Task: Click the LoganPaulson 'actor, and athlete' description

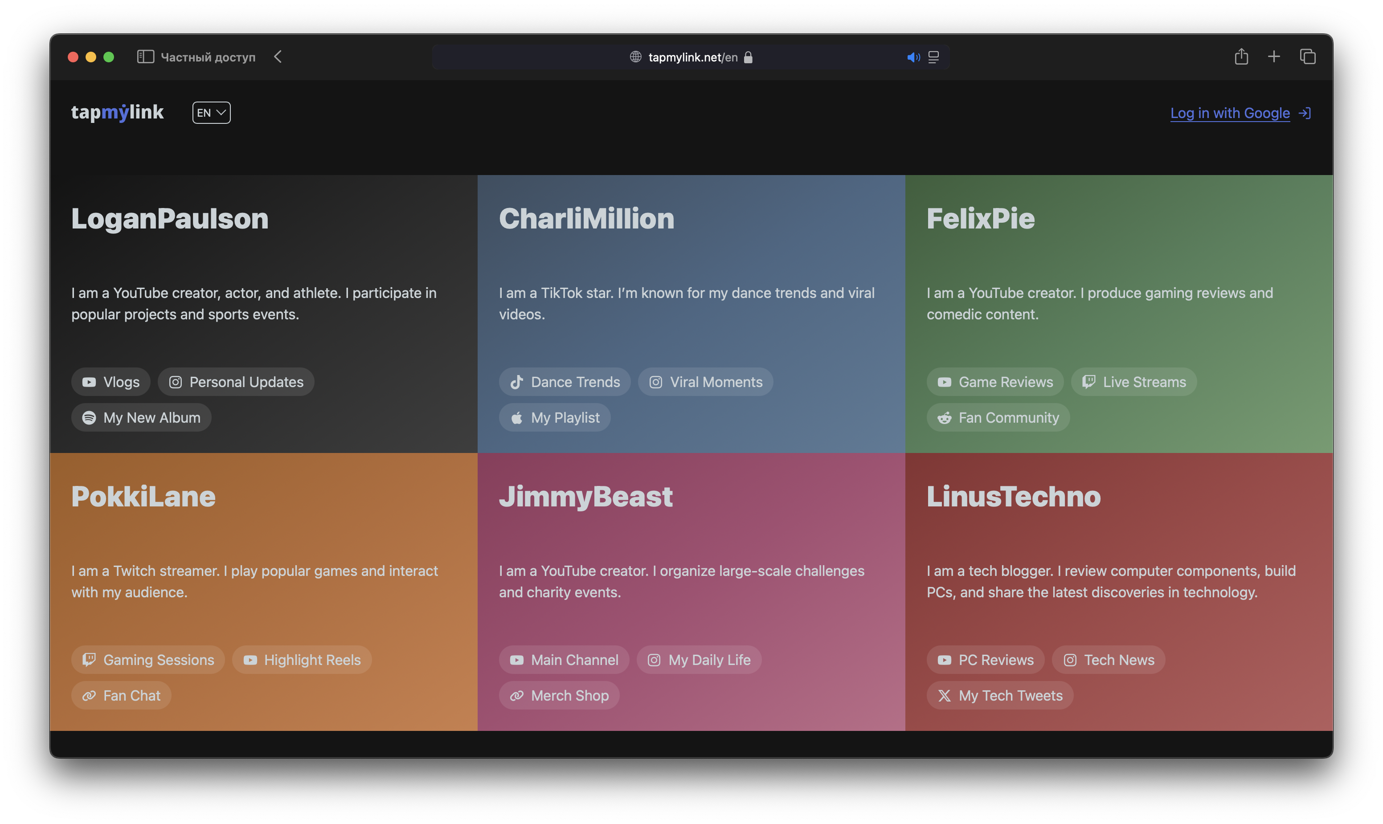Action: point(254,304)
